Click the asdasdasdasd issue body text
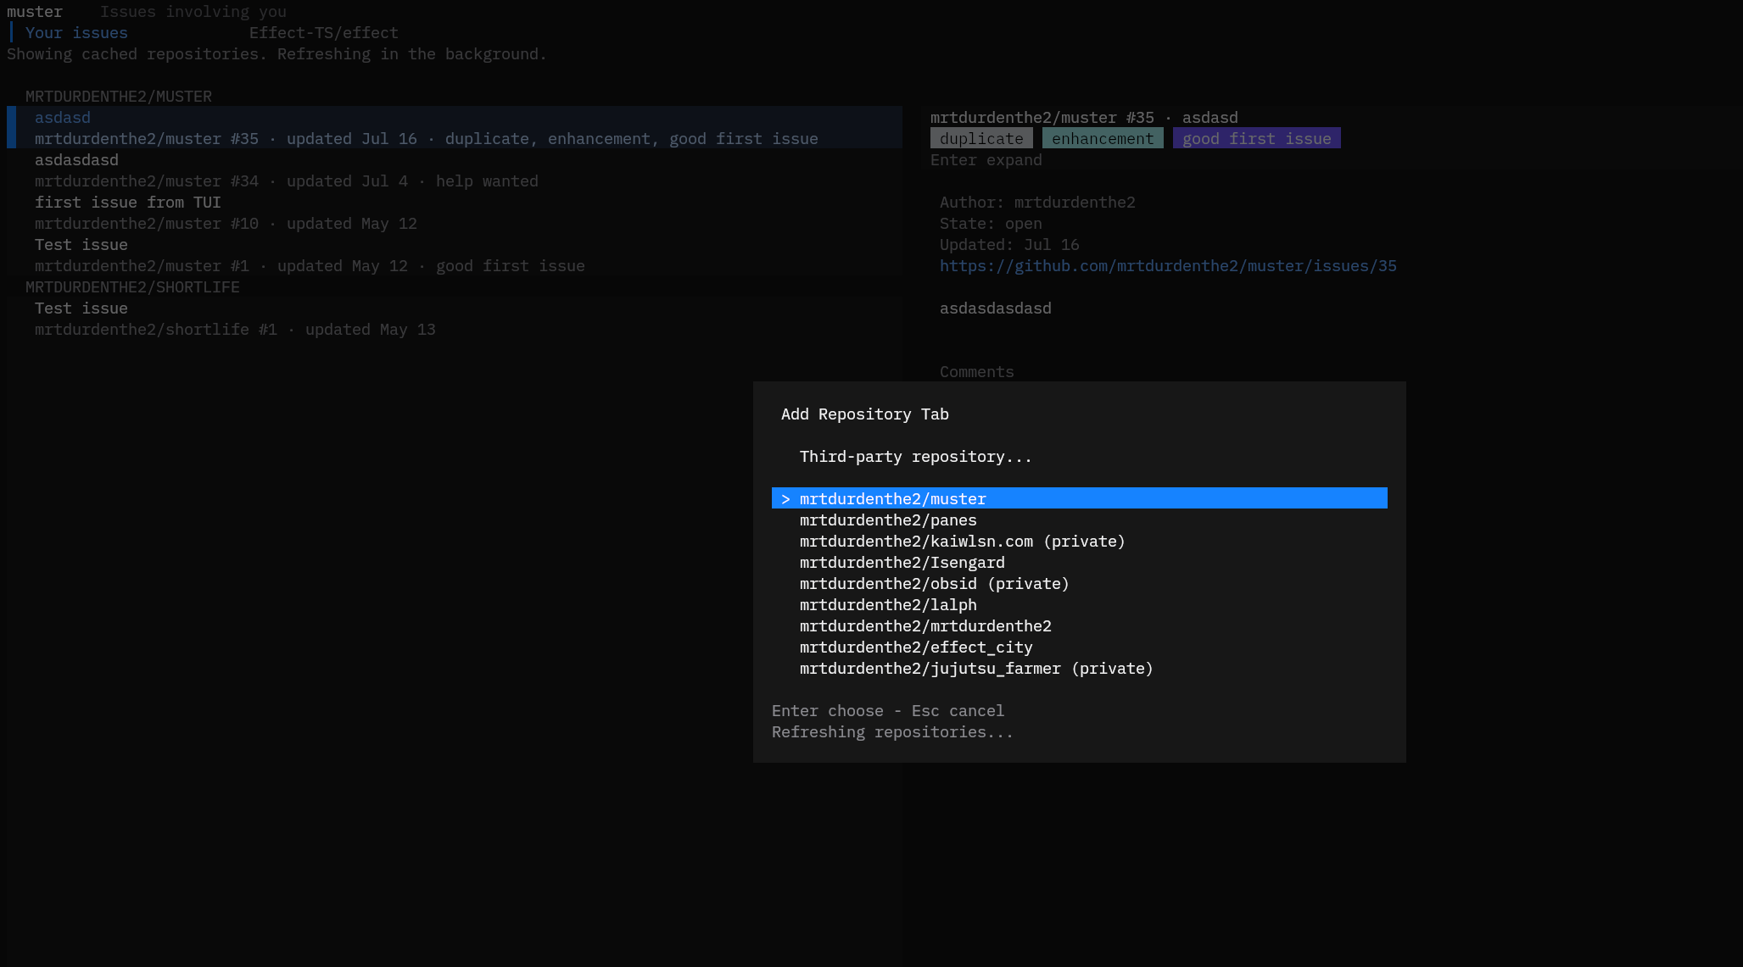The width and height of the screenshot is (1743, 967). pos(996,308)
